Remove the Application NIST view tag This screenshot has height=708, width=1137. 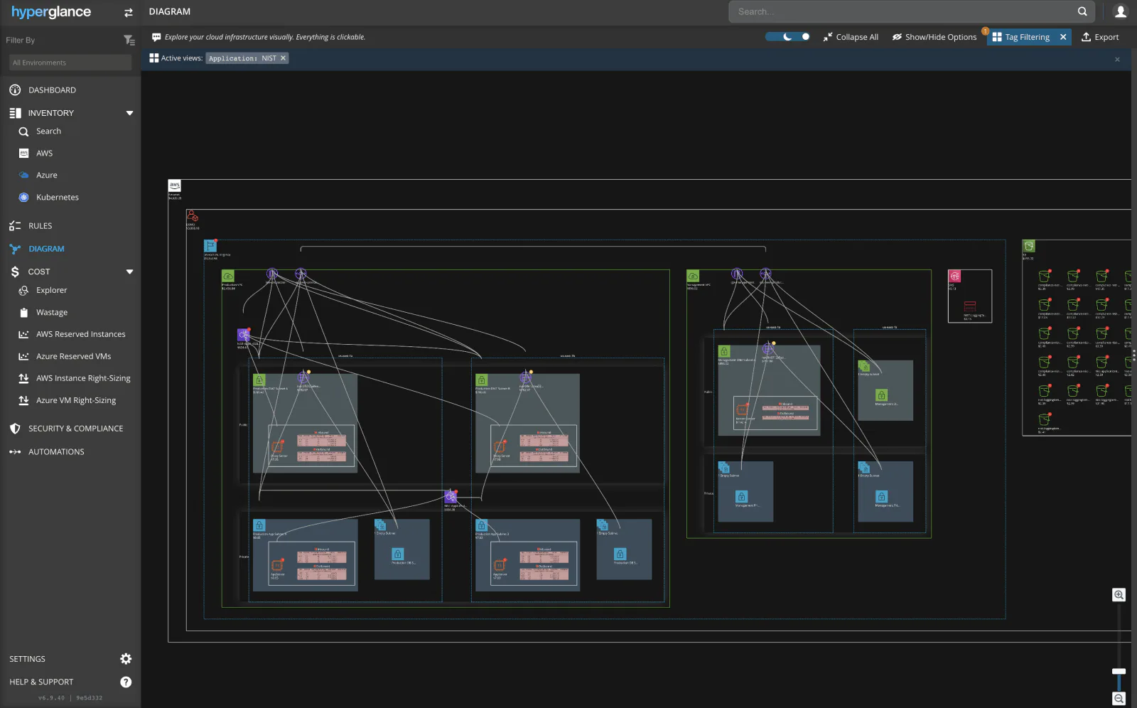(283, 58)
